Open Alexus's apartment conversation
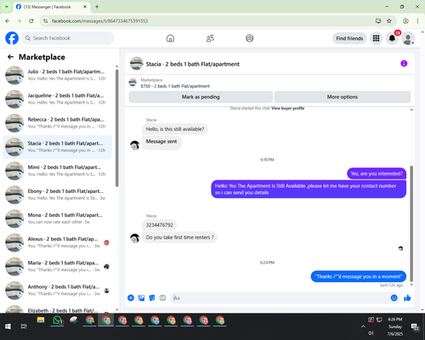The width and height of the screenshot is (425, 340). 57,242
